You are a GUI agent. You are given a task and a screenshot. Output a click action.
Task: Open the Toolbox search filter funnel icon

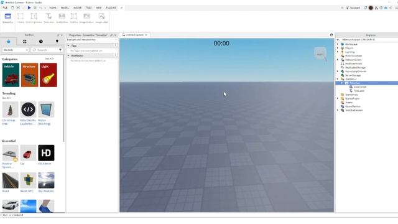point(60,50)
